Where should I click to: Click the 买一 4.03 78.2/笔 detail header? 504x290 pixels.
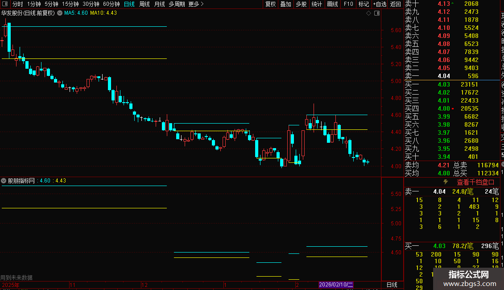(x=452, y=246)
